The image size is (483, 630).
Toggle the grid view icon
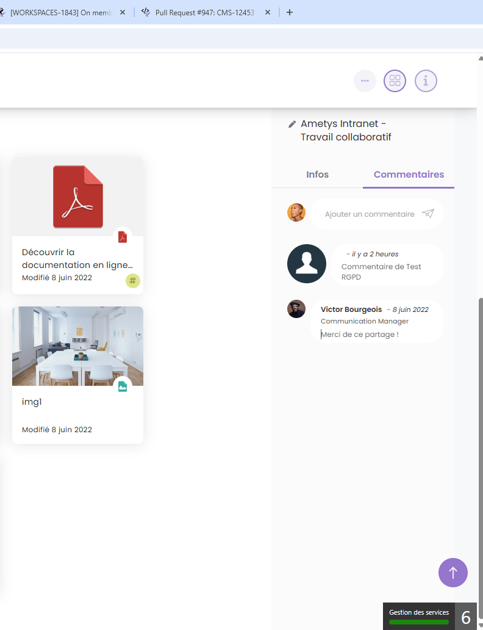coord(395,81)
